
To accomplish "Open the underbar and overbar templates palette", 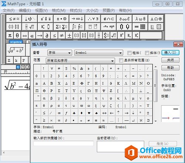I will [93, 27].
